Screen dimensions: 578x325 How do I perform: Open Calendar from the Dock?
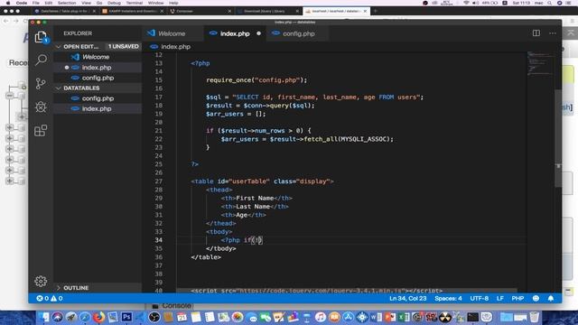[182, 317]
